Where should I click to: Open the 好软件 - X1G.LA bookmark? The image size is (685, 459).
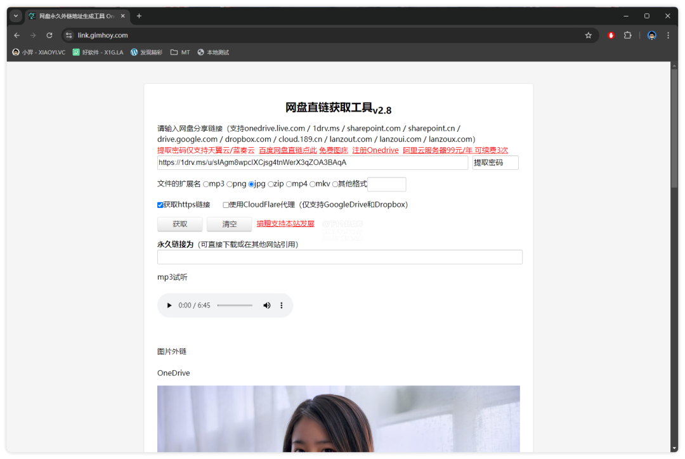pyautogui.click(x=98, y=53)
